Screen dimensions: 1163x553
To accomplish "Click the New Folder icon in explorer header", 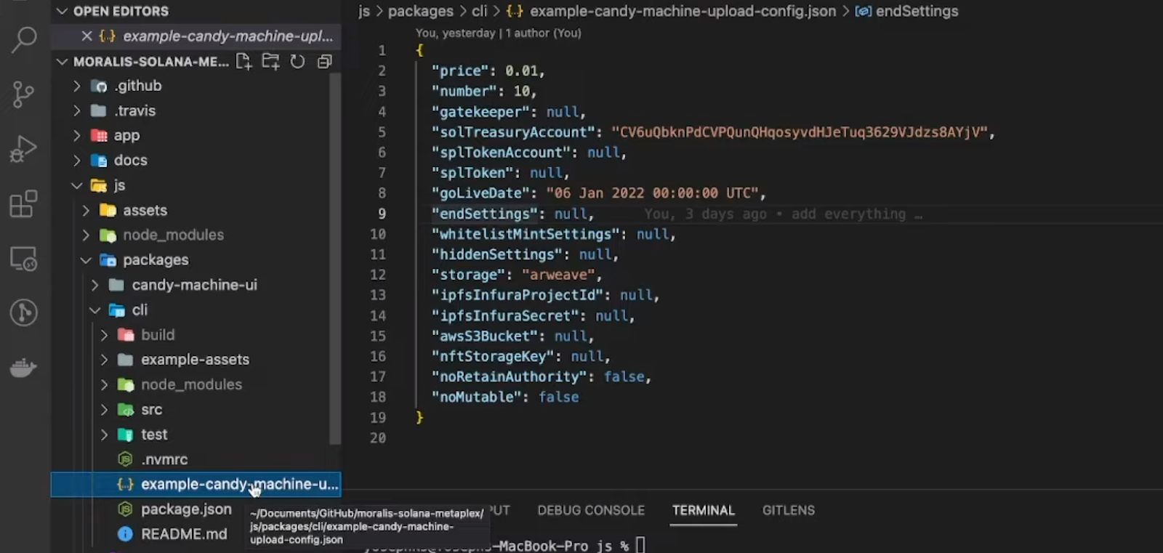I will (x=270, y=62).
